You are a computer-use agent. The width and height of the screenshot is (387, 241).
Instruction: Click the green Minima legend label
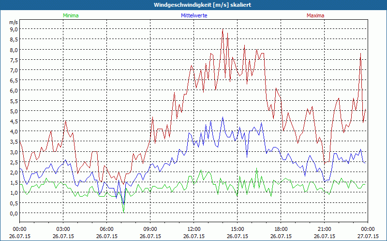[x=70, y=15]
